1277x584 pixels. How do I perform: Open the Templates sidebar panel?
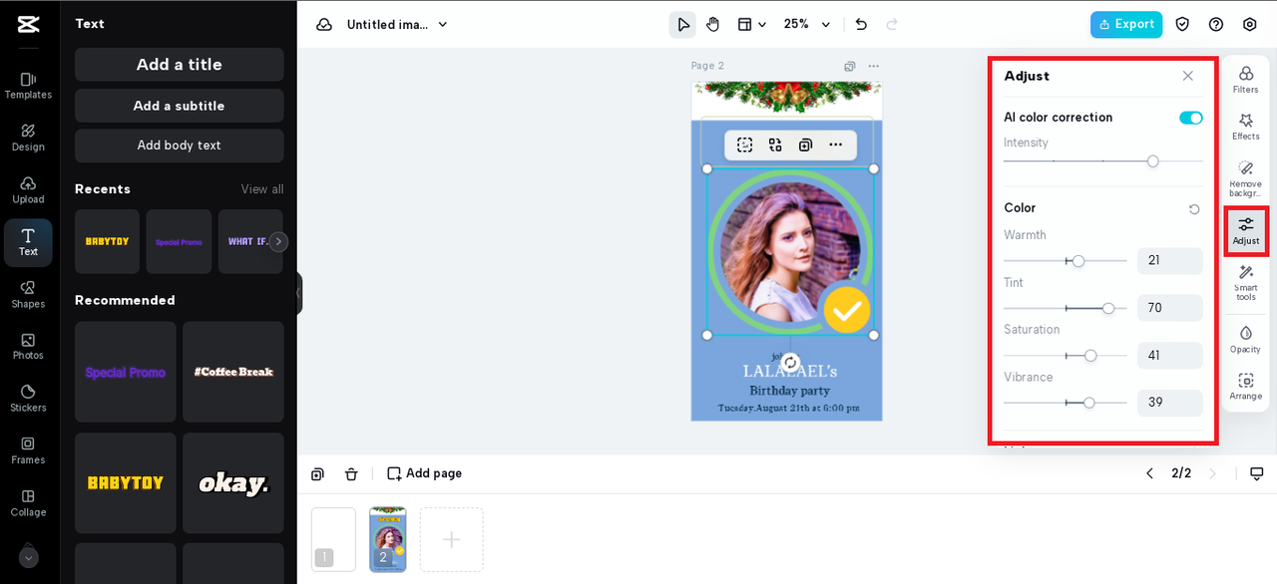point(28,85)
